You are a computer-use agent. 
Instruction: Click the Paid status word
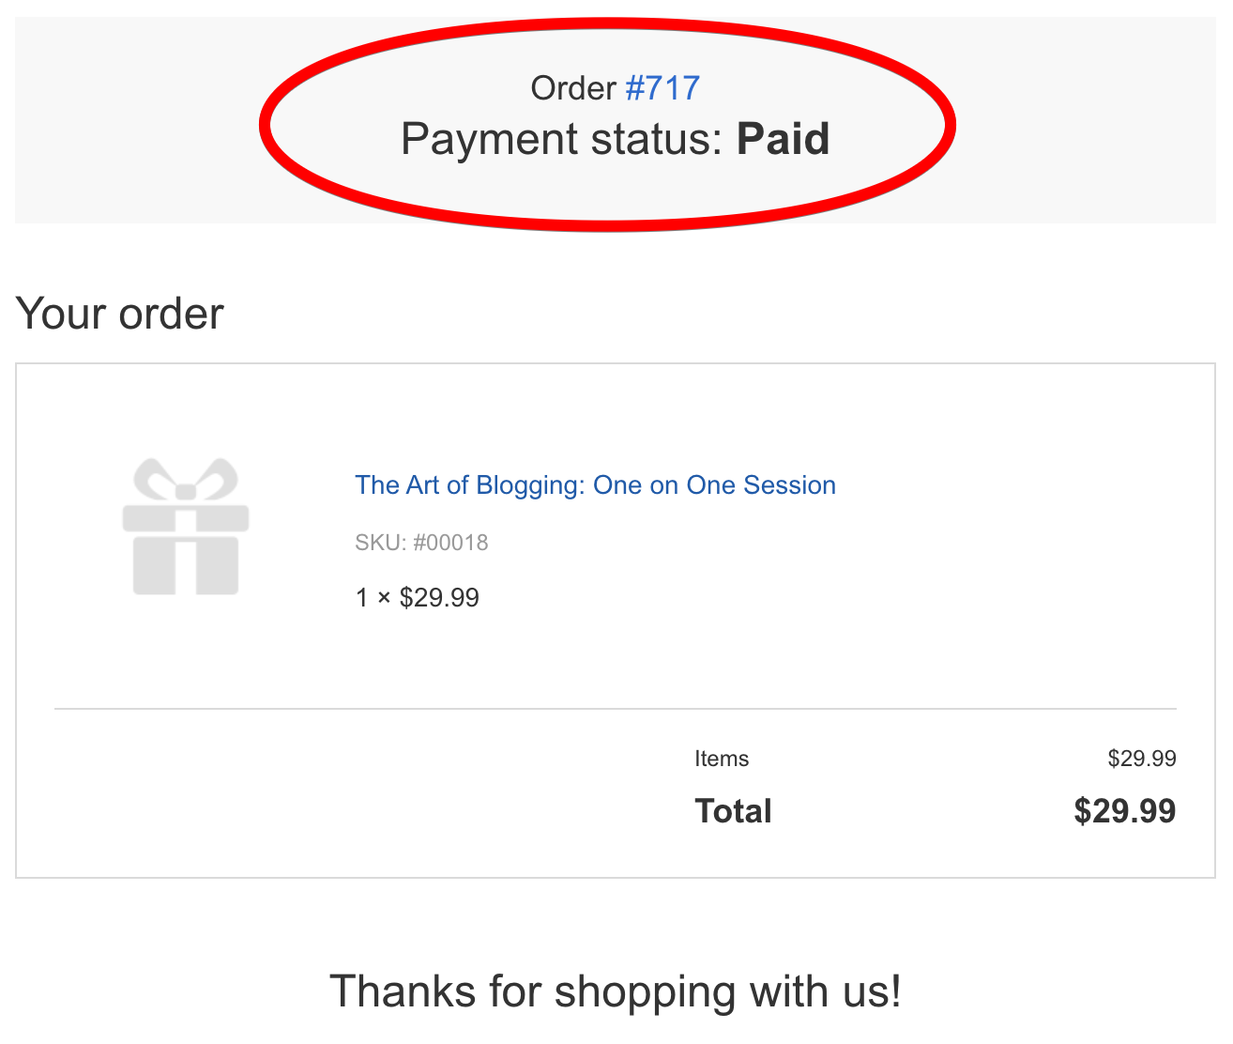coord(784,138)
